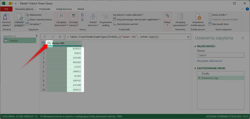Collapse the Zapytania pane with the chevron

coord(37,36)
